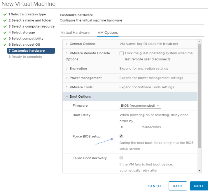Click 'Expand for encryption settings' text
This screenshot has height=193, width=210.
144,69
